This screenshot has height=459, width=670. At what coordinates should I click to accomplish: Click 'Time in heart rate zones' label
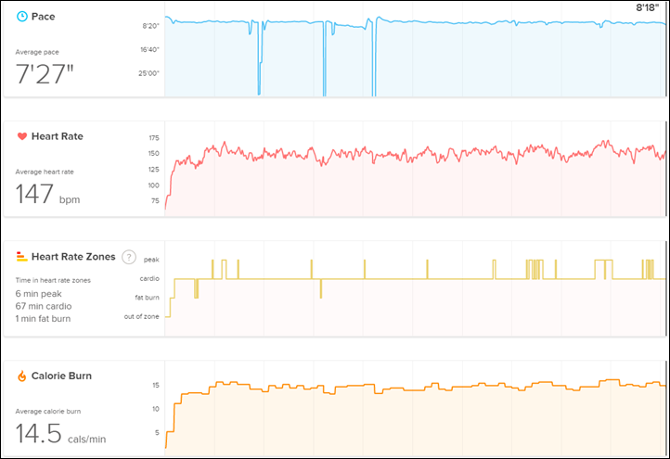pyautogui.click(x=53, y=281)
